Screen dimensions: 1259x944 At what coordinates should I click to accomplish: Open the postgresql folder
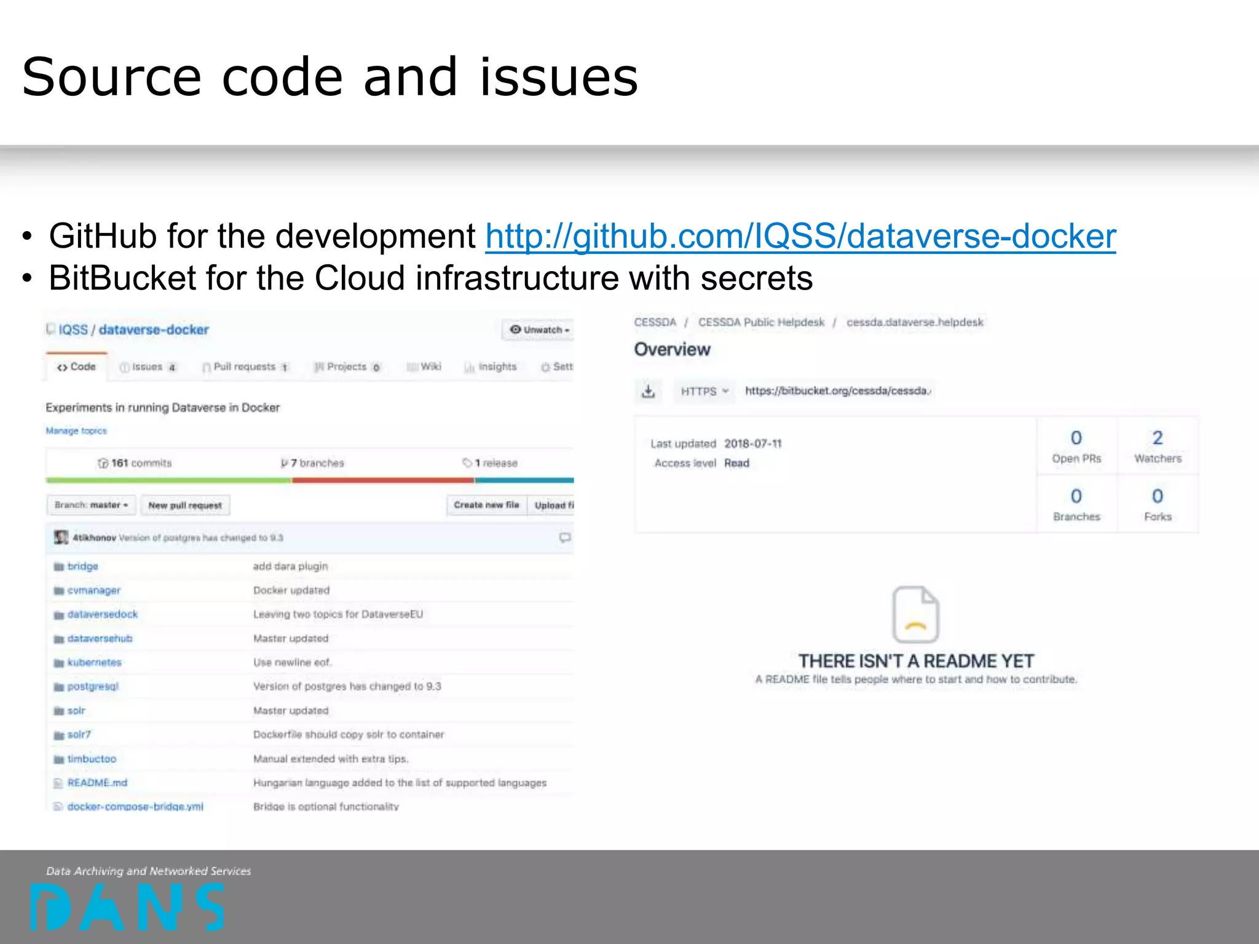pos(93,686)
